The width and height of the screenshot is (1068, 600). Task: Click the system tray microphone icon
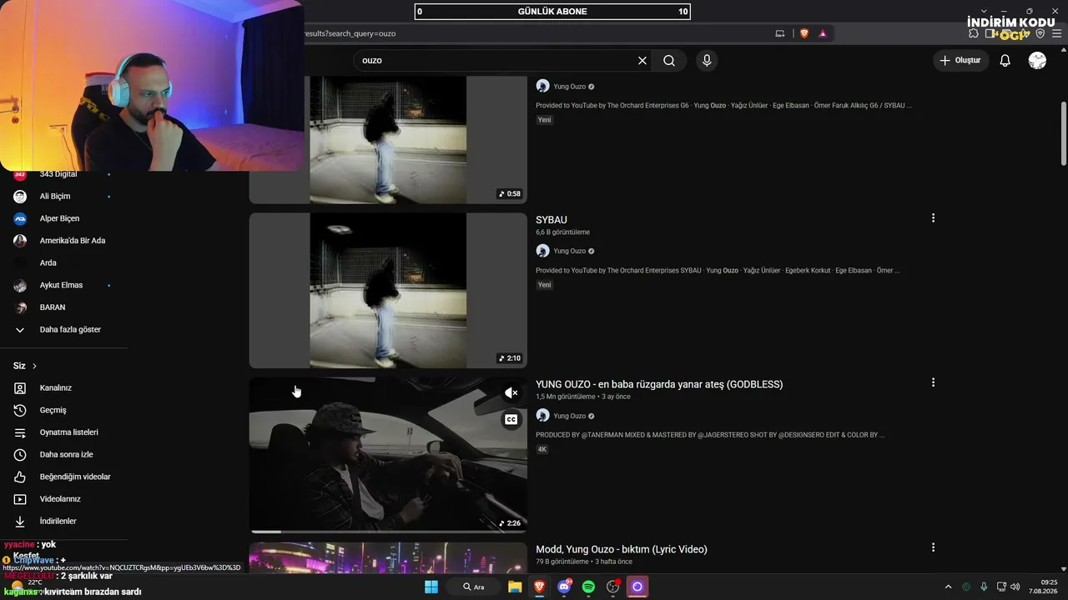click(x=984, y=587)
